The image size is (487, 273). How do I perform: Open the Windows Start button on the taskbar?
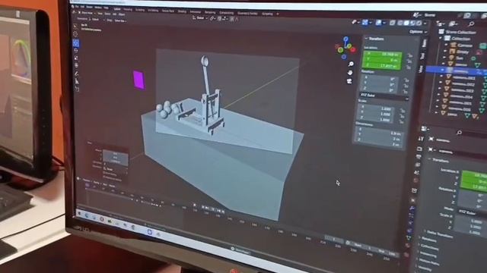coord(79,213)
